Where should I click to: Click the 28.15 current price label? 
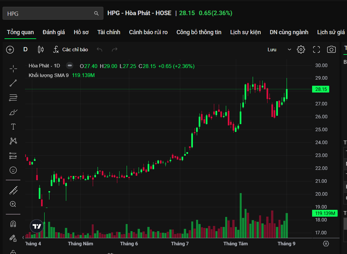(321, 89)
